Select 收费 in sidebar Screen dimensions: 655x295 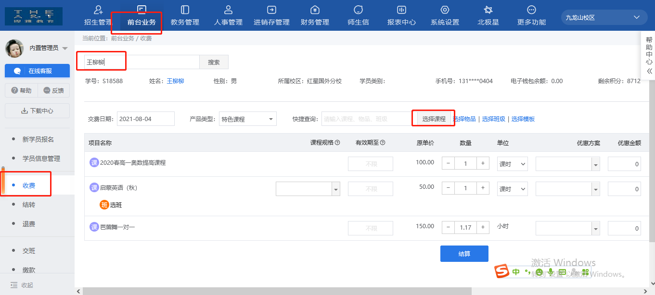point(29,185)
